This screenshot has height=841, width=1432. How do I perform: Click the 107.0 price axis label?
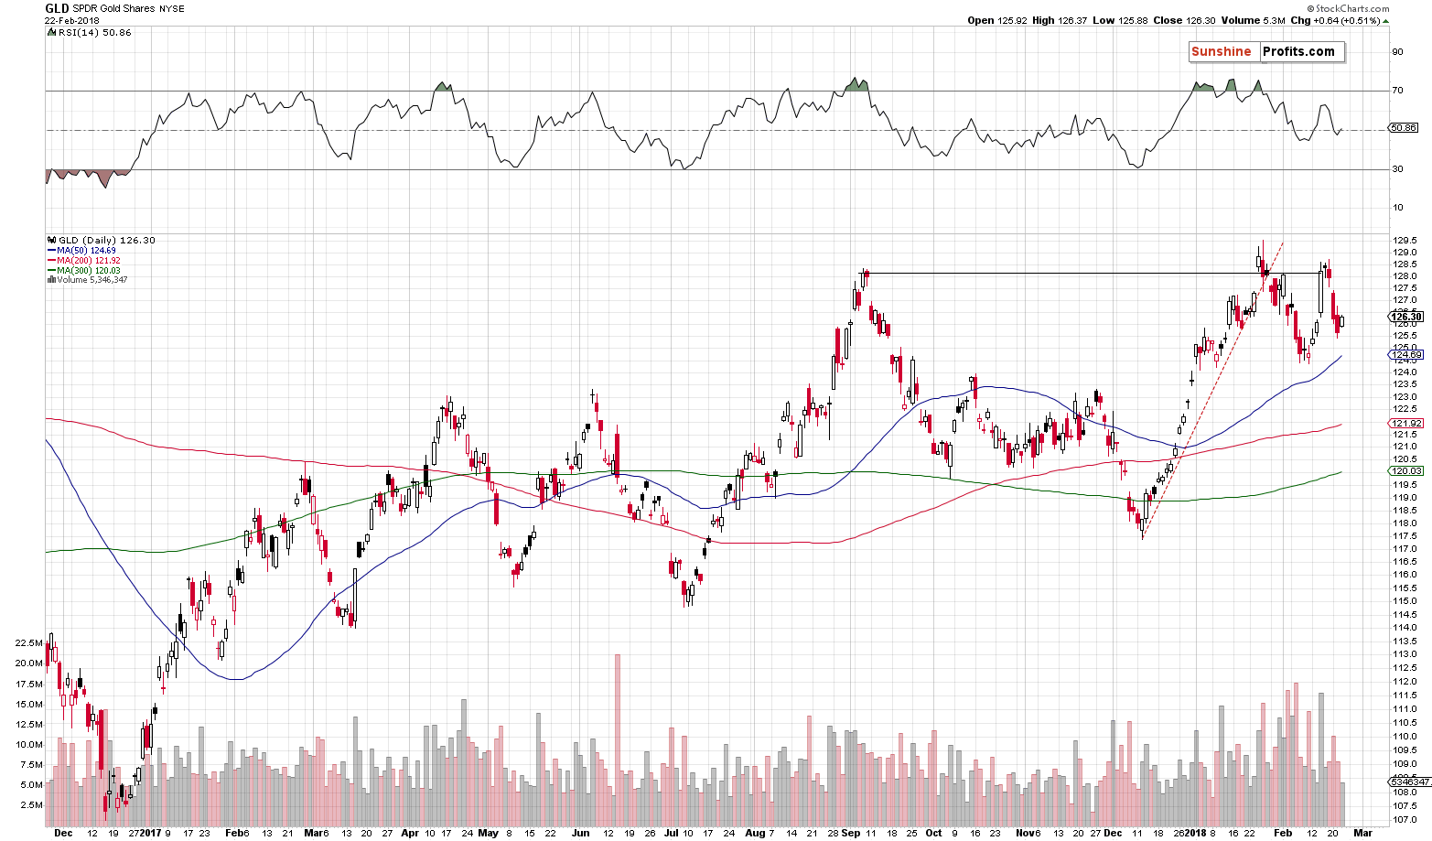point(1405,819)
